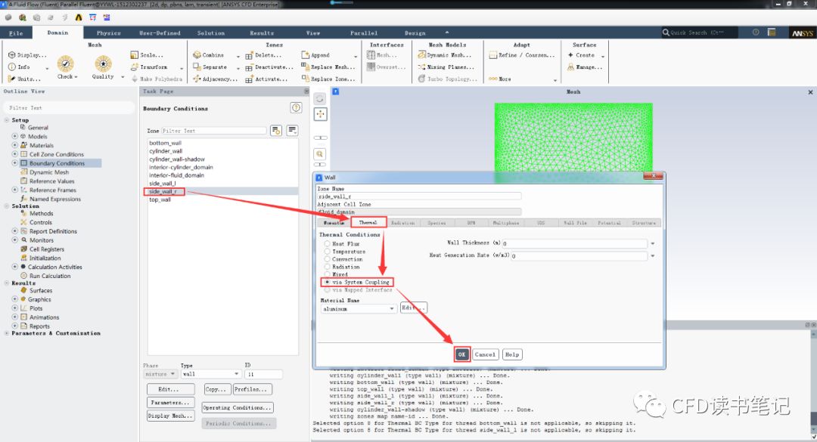Select the Temperature thermal condition
This screenshot has height=442, width=817.
click(x=328, y=252)
